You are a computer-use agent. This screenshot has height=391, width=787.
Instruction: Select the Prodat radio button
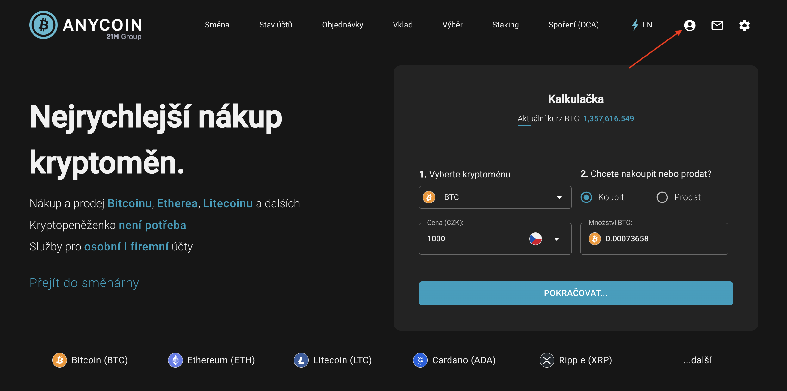(662, 197)
